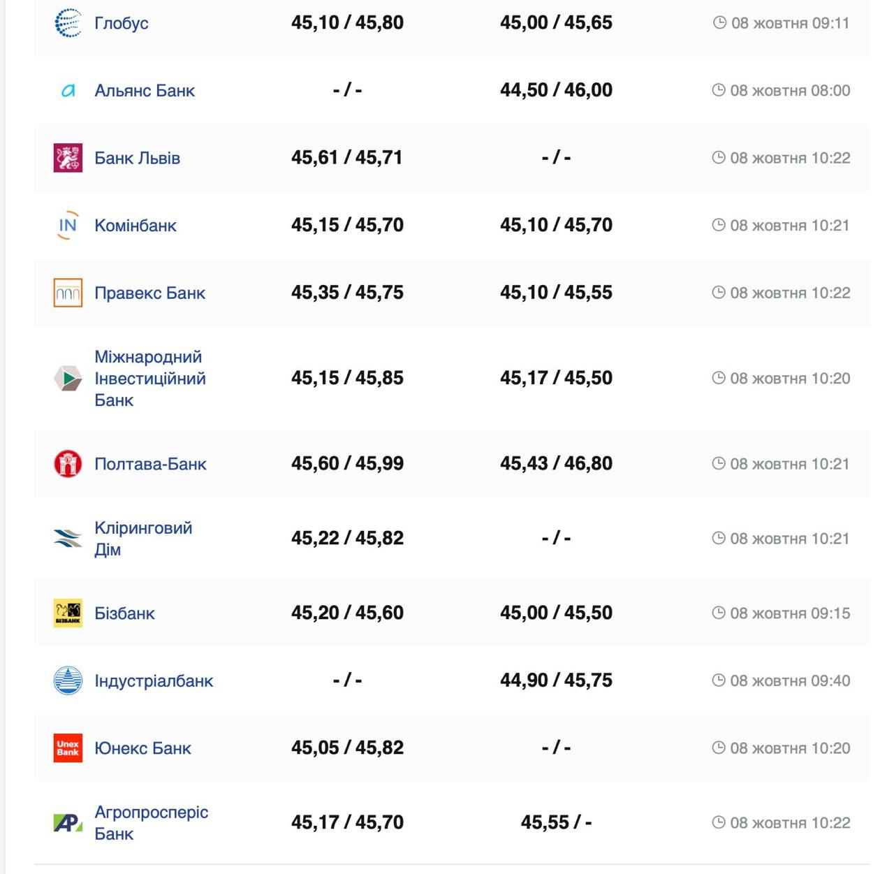Click the Індустріалбанк round logo icon
This screenshot has width=894, height=874.
(68, 680)
